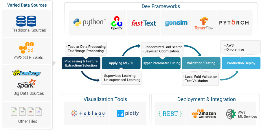This screenshot has width=261, height=130.
Task: Select the Amazon web services logo
Action: 204,114
